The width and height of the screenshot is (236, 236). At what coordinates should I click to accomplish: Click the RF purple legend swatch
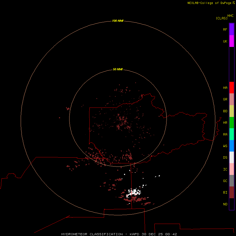pos(232,29)
